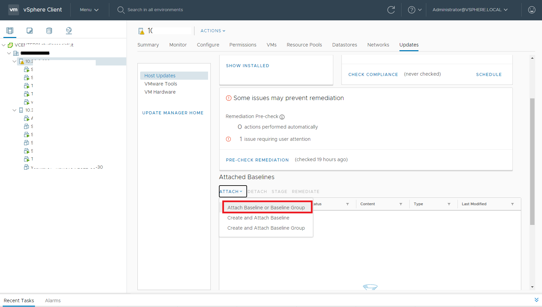Click the host warning icon in tree
542x307 pixels.
tap(21, 61)
